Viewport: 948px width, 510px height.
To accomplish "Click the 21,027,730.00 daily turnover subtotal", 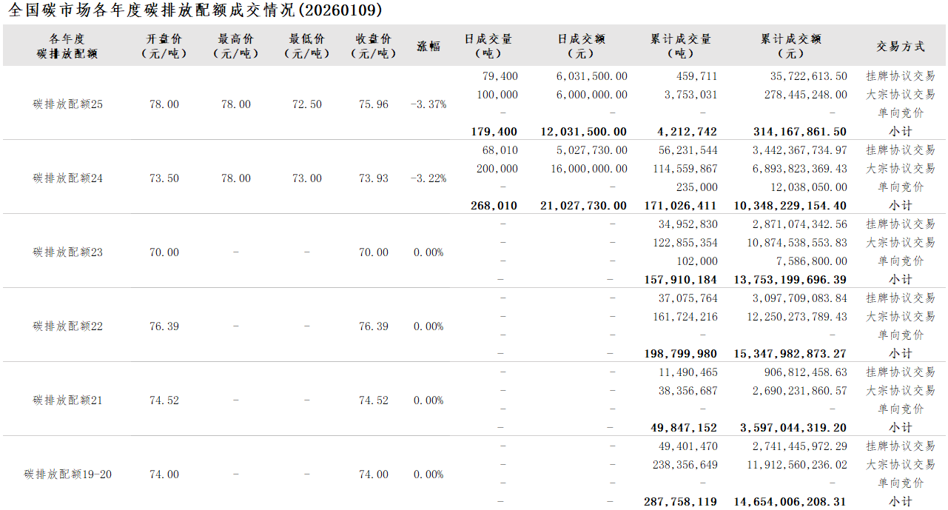I will coord(584,206).
